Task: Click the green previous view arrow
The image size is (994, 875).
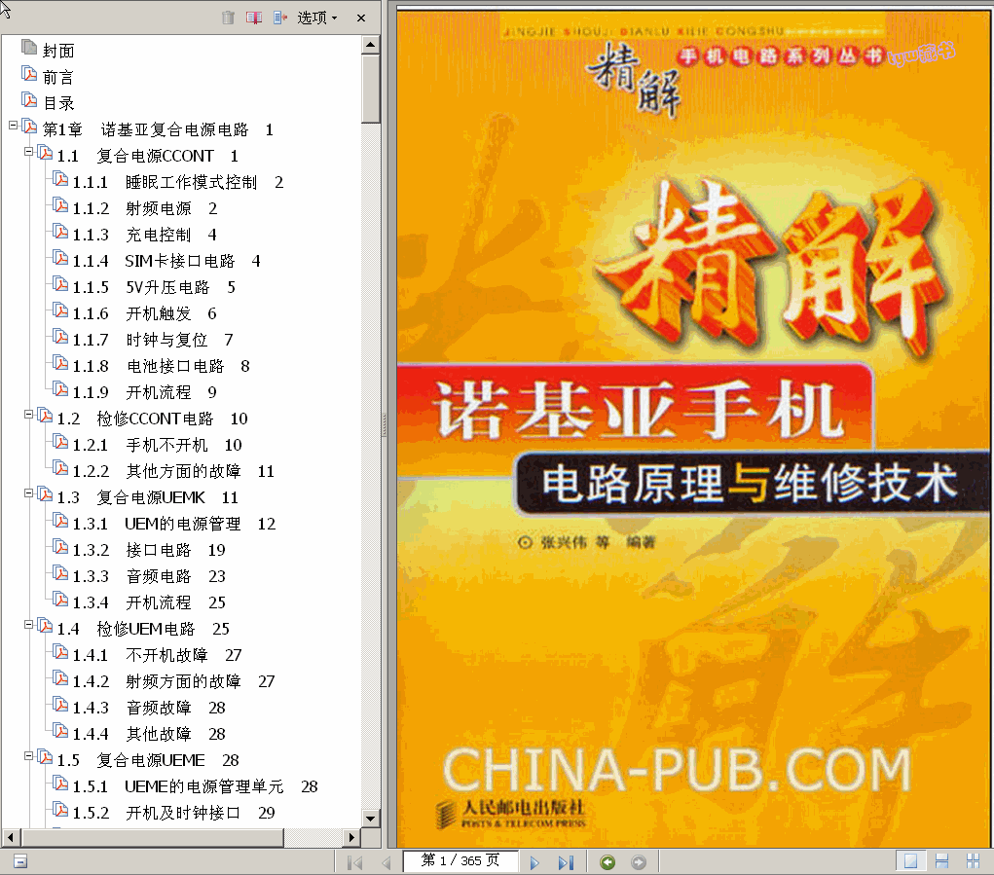Action: click(x=607, y=861)
